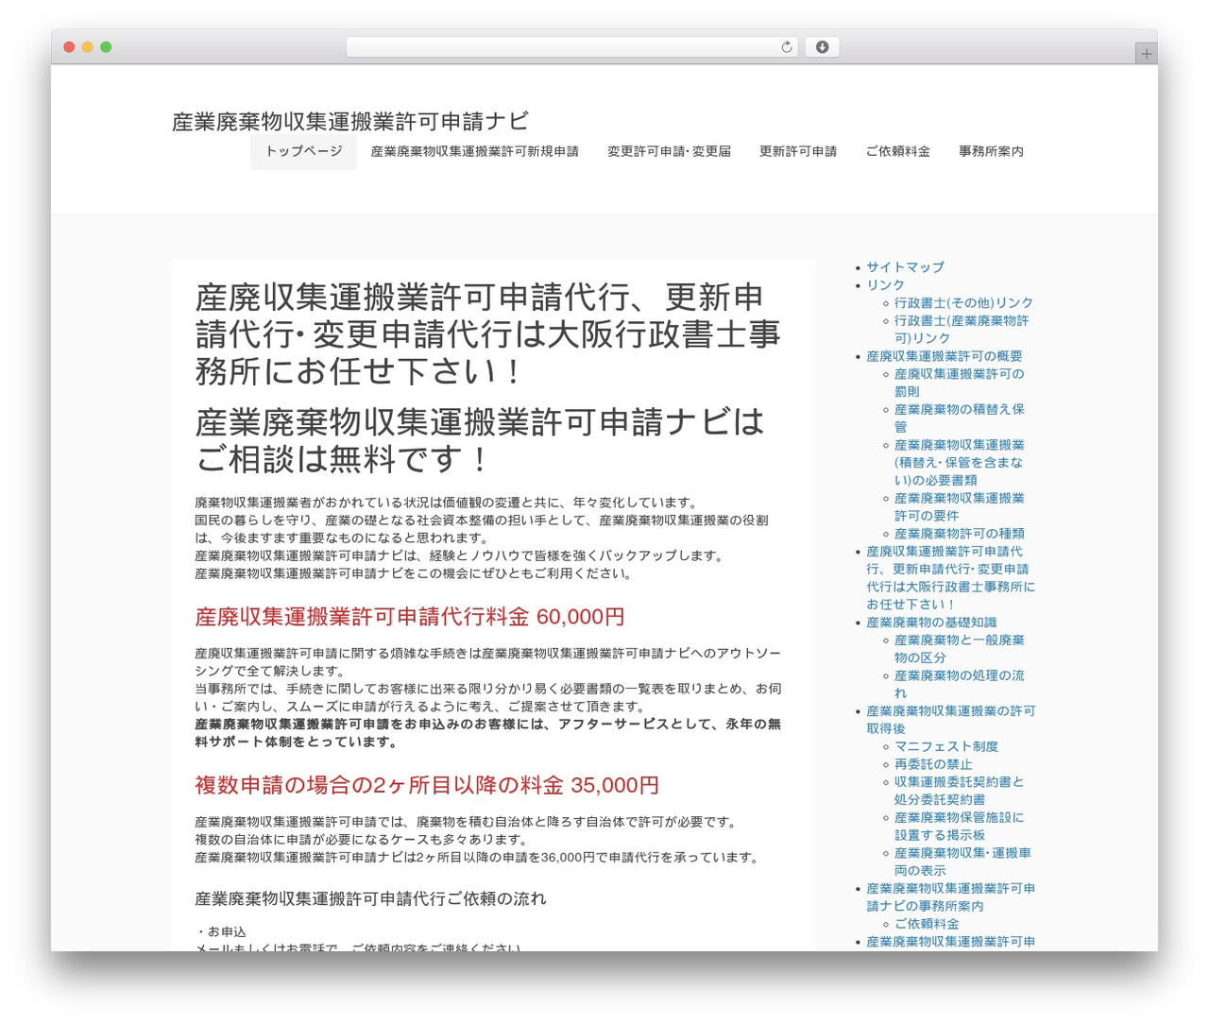Click the reload icon in address bar
The height and width of the screenshot is (1024, 1209).
[x=786, y=47]
